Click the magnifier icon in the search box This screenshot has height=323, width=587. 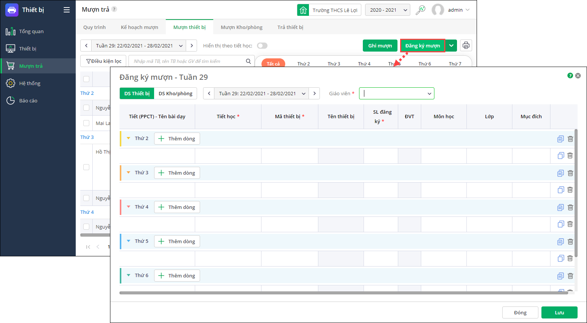click(248, 61)
